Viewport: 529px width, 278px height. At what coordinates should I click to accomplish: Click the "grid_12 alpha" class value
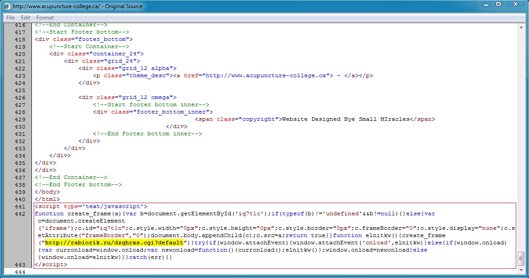146,68
